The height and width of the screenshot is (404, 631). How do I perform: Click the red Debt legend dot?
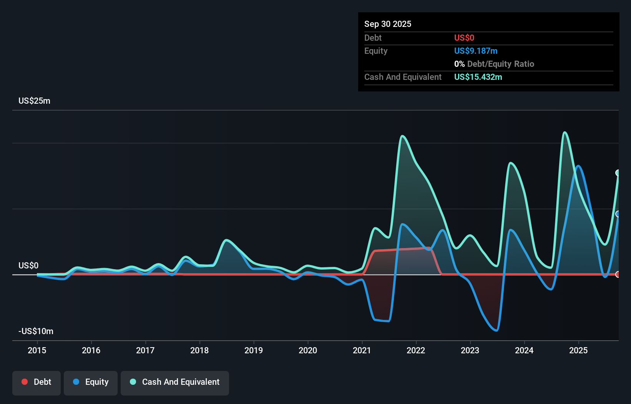[25, 382]
